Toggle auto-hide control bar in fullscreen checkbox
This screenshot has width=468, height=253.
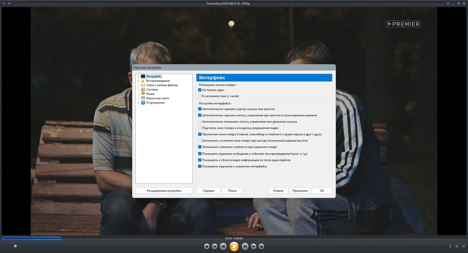click(200, 115)
